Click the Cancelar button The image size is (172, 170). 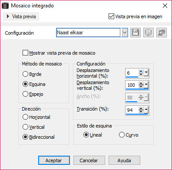click(89, 160)
